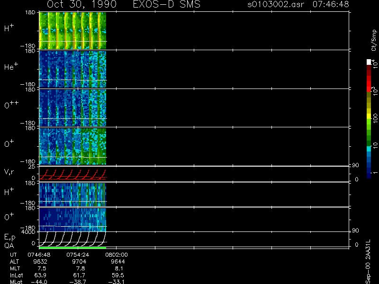Click the ALT value "9632"
Image resolution: width=379 pixels, height=284 pixels.
(x=40, y=262)
